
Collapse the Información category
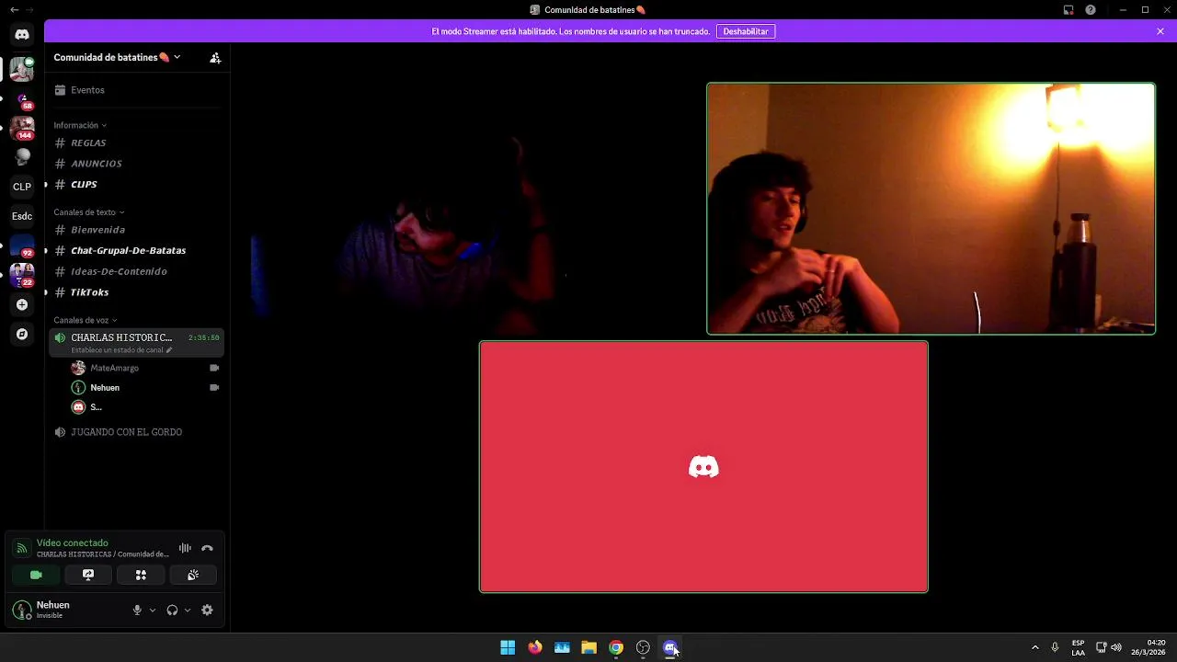coord(80,125)
